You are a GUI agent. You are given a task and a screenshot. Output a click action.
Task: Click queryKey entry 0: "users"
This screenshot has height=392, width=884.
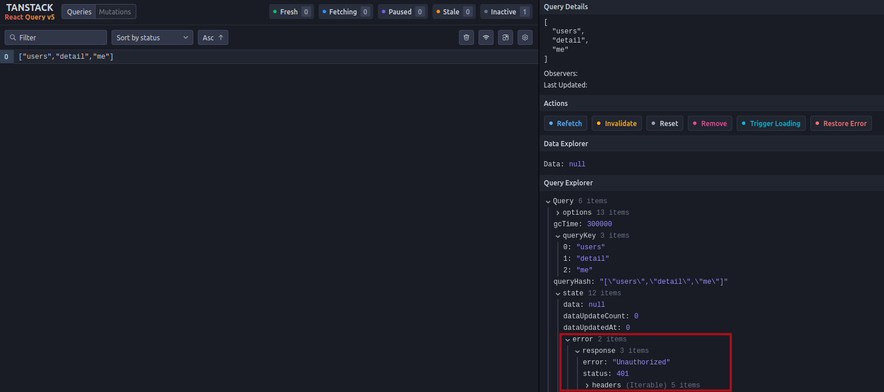584,247
